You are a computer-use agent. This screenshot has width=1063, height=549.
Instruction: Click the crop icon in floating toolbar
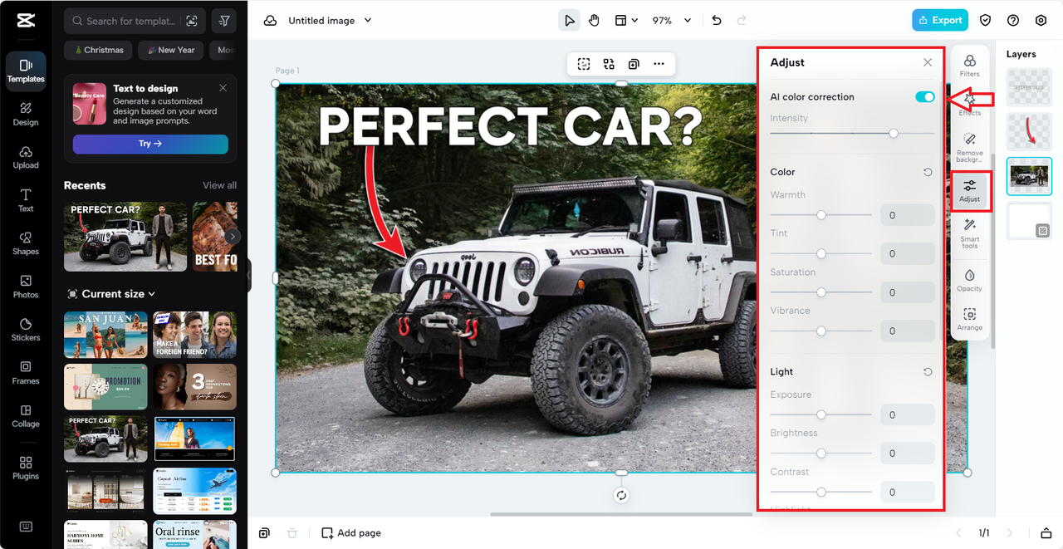584,64
